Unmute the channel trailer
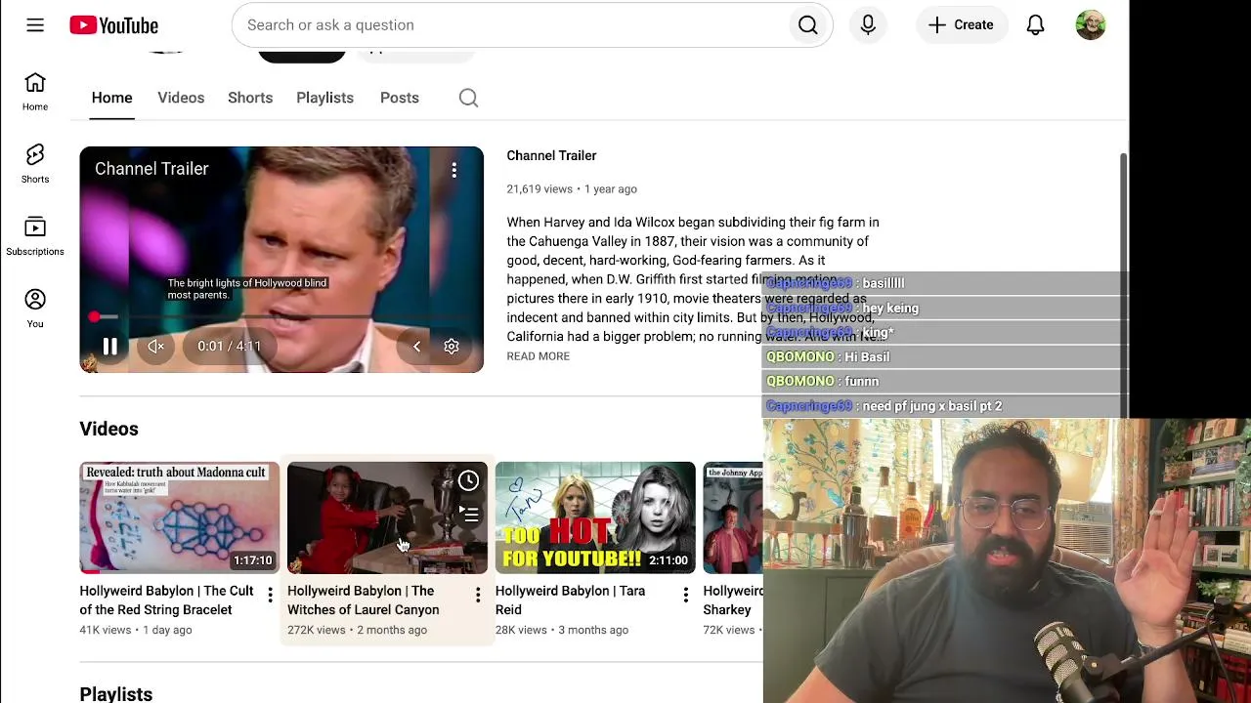Screen dimensions: 1251x703 [156, 347]
